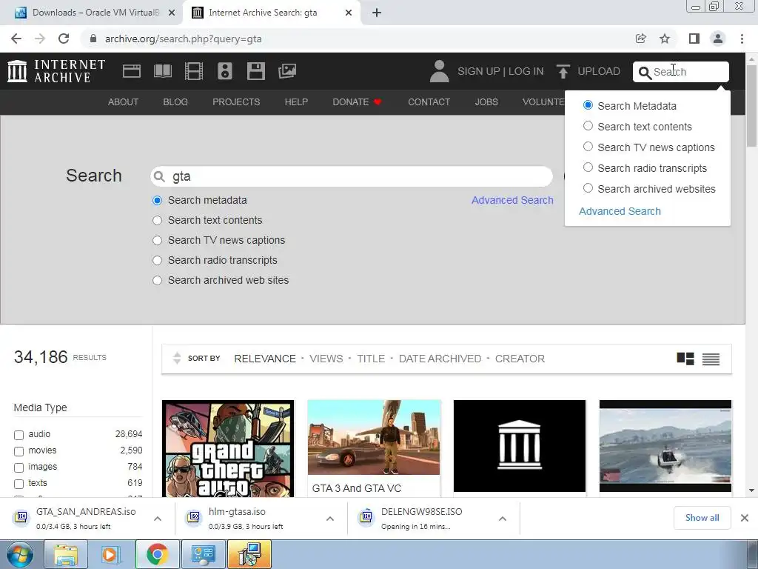Open the CONTACT menu item

[x=429, y=102]
